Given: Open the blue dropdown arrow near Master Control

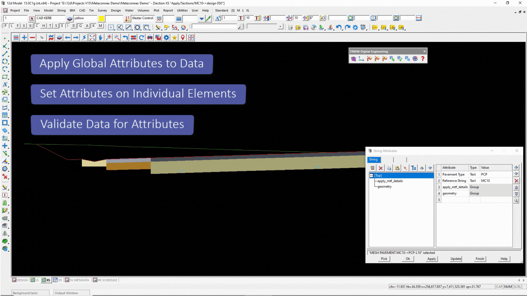Looking at the screenshot, I should pos(202,19).
